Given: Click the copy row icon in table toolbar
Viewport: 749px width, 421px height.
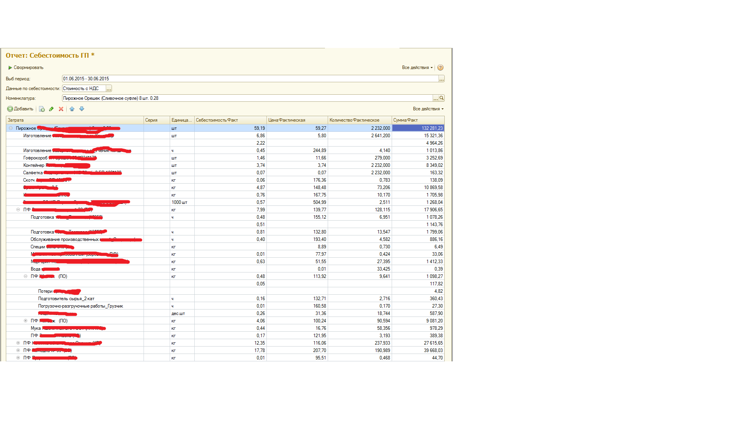Looking at the screenshot, I should [x=42, y=109].
